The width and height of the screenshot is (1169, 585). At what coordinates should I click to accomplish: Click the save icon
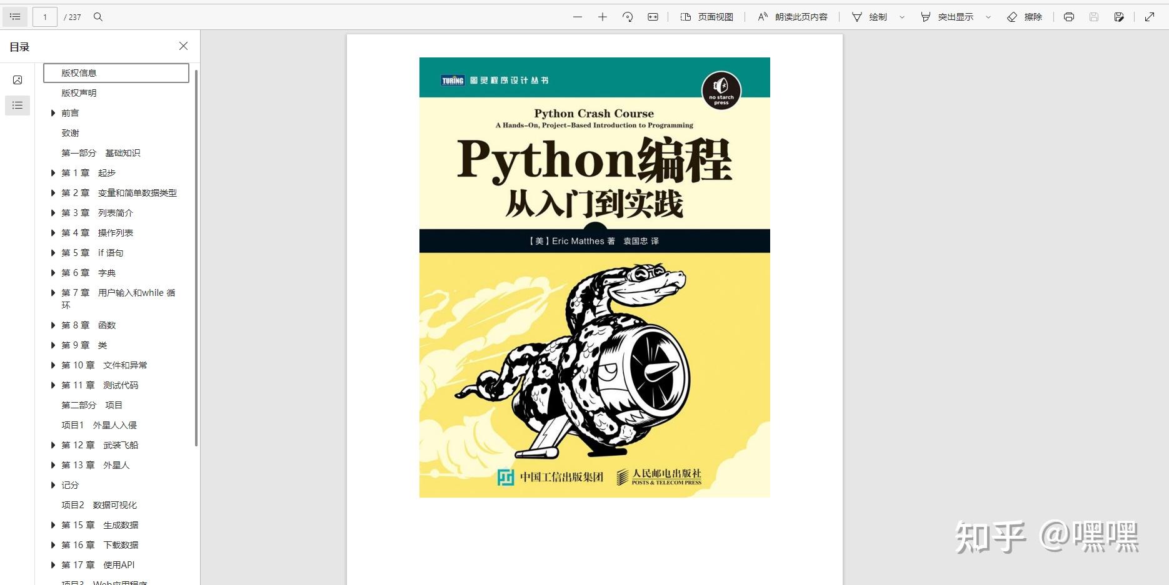(x=1094, y=17)
